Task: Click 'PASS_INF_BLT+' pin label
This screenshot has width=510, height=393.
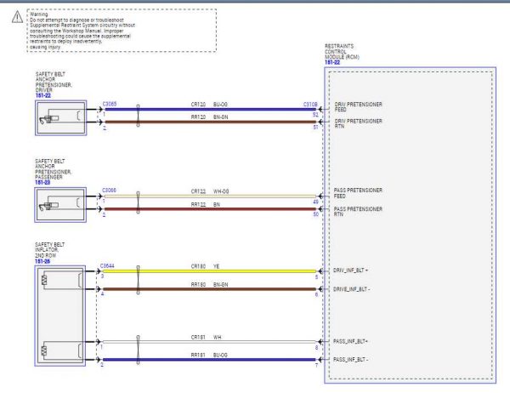Action: tap(350, 341)
